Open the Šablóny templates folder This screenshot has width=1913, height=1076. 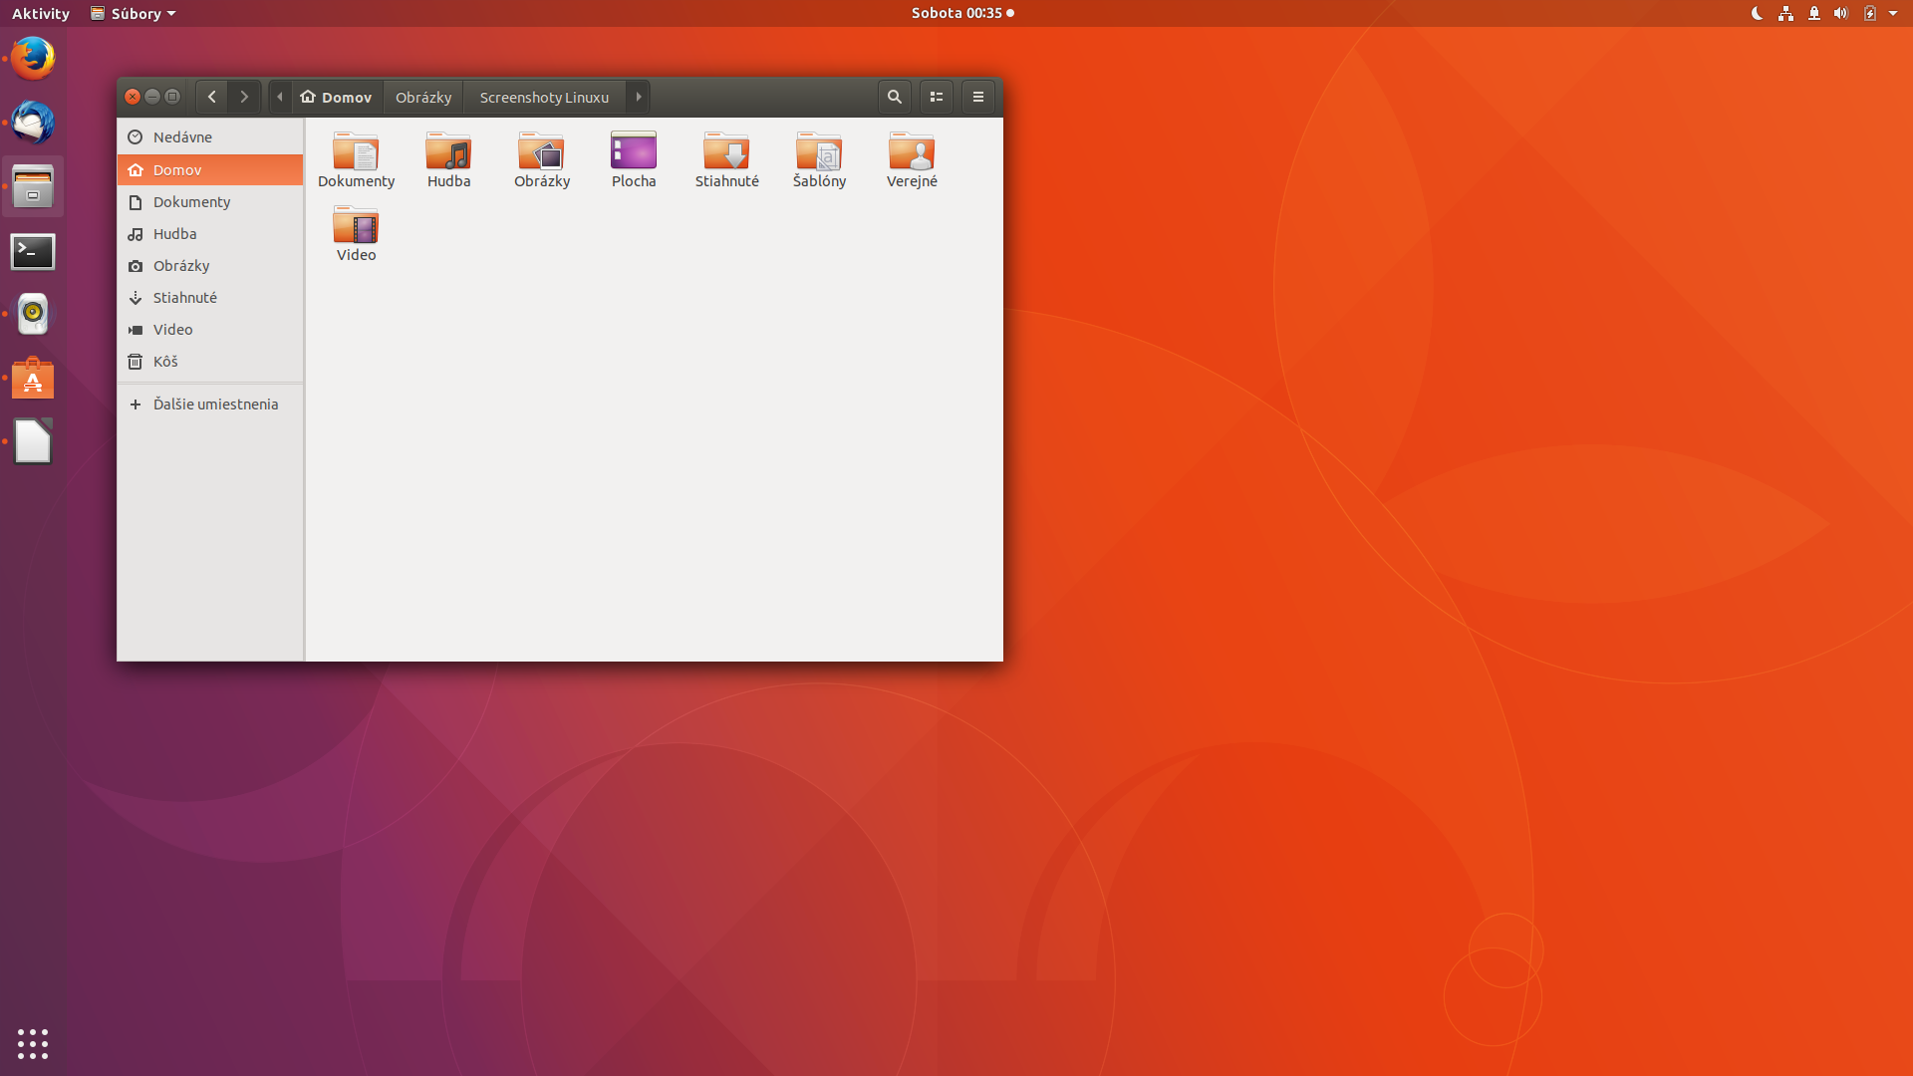[x=819, y=151]
